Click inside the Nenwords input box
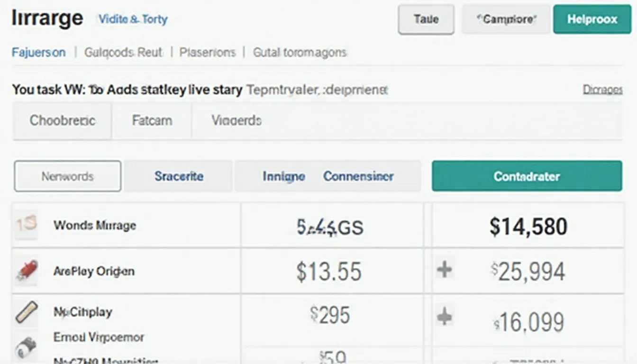This screenshot has height=364, width=637. coord(67,176)
